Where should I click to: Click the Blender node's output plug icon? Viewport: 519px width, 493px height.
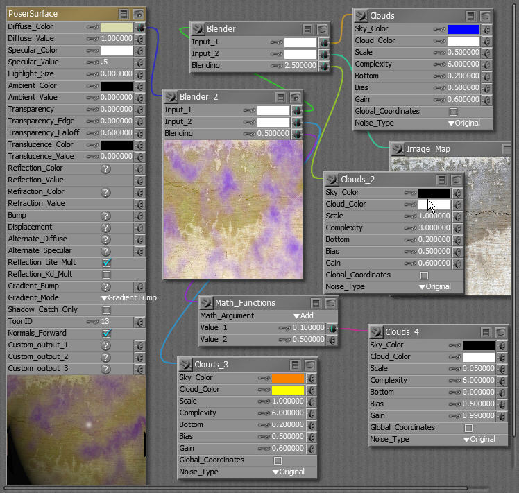[198, 29]
